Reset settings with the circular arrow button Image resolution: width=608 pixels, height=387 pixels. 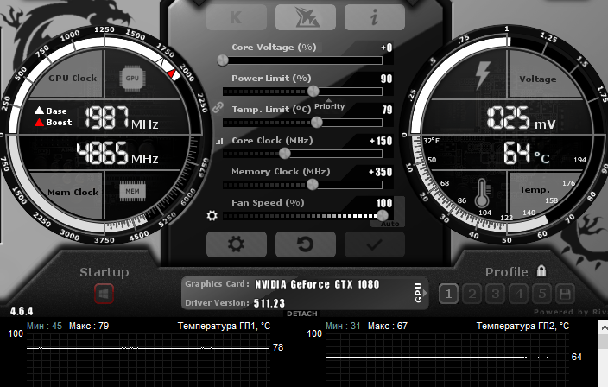click(x=306, y=244)
